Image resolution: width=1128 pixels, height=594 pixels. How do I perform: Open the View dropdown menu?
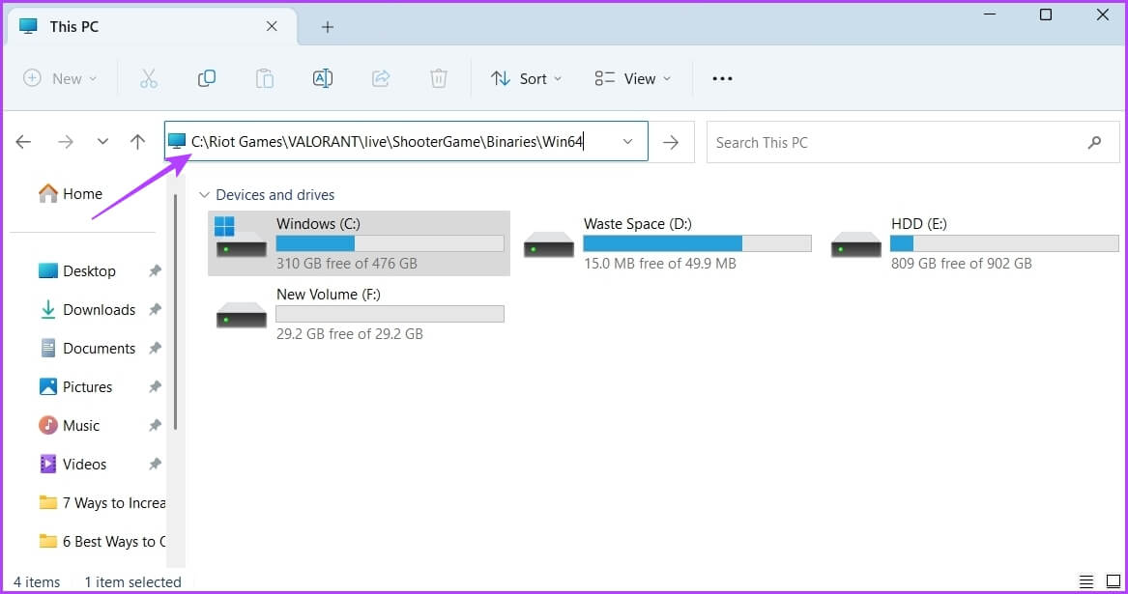pyautogui.click(x=633, y=78)
